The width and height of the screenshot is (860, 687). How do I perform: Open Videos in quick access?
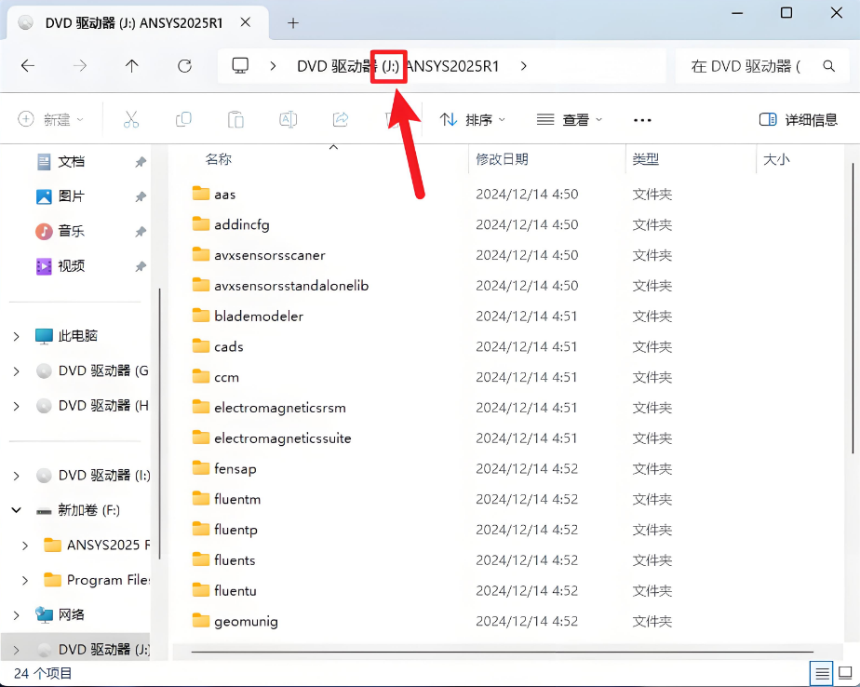(71, 266)
